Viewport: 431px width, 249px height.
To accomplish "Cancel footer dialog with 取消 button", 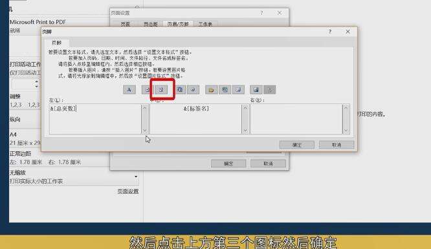I will point(337,145).
